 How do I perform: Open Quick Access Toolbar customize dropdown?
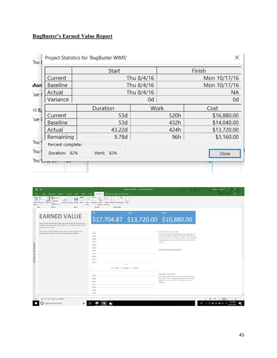50,189
